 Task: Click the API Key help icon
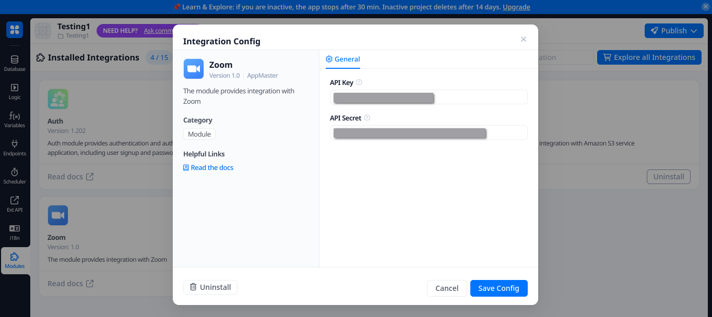tap(359, 82)
